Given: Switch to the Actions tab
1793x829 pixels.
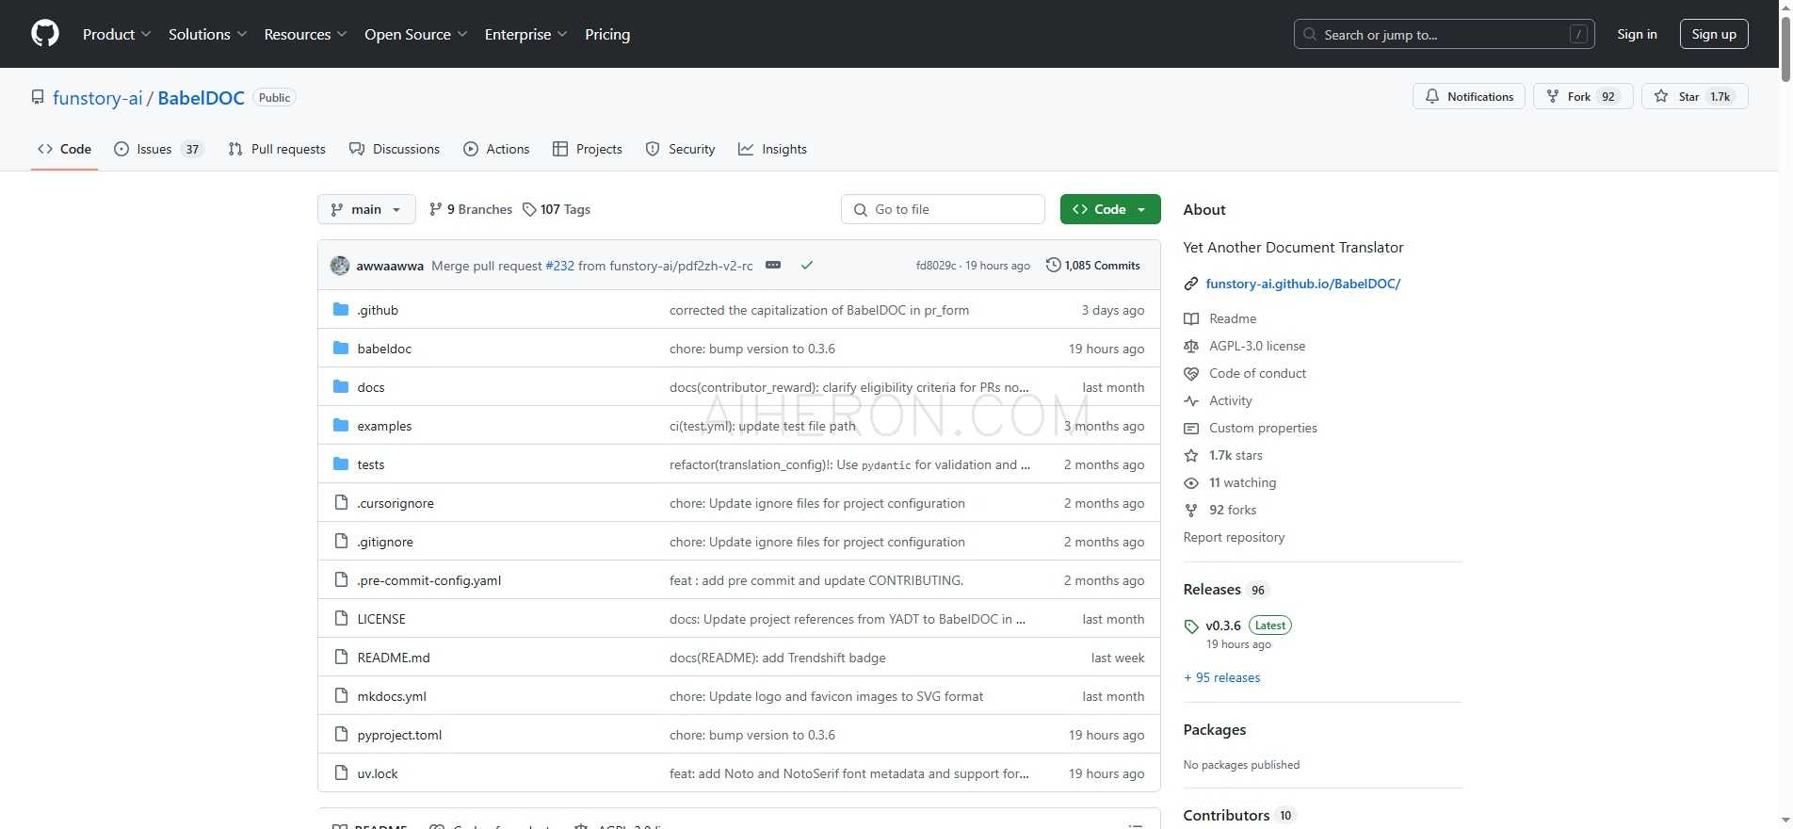Looking at the screenshot, I should pos(496,149).
